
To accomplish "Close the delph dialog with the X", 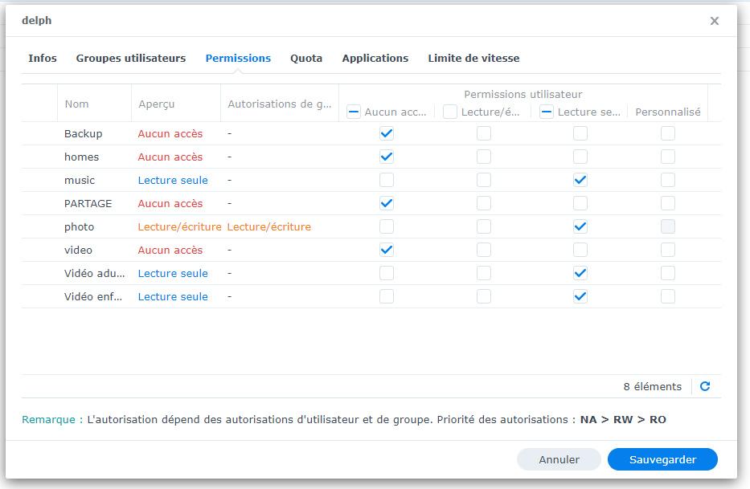I will coord(714,21).
